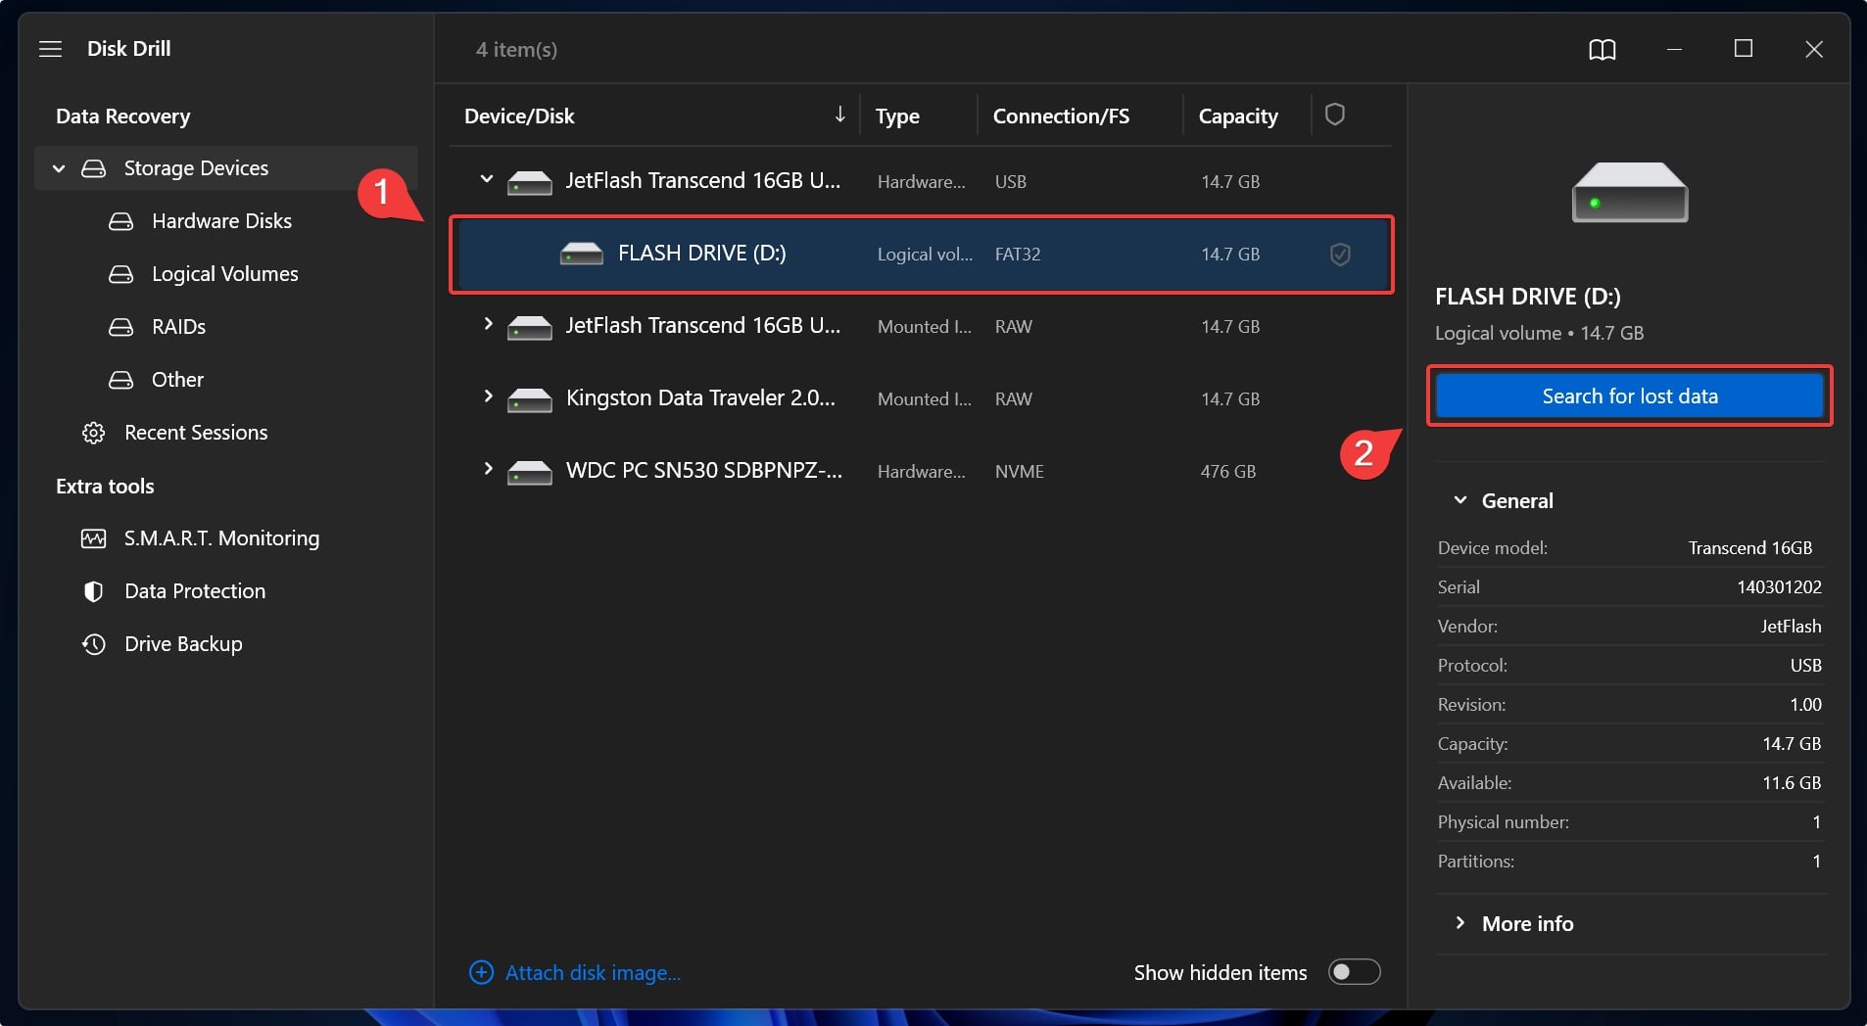Click the drive icon of the WDC PC SN530 row
The width and height of the screenshot is (1867, 1026).
pos(530,472)
